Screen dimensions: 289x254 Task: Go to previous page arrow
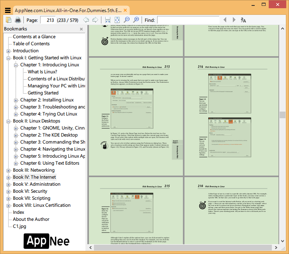point(86,20)
